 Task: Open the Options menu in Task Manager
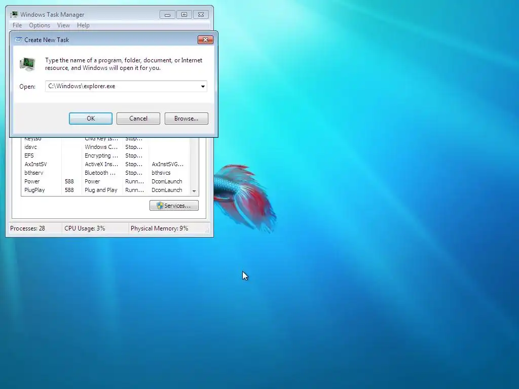[40, 25]
